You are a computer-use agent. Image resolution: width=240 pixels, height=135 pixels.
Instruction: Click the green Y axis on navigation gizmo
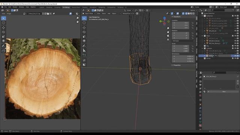point(160,21)
